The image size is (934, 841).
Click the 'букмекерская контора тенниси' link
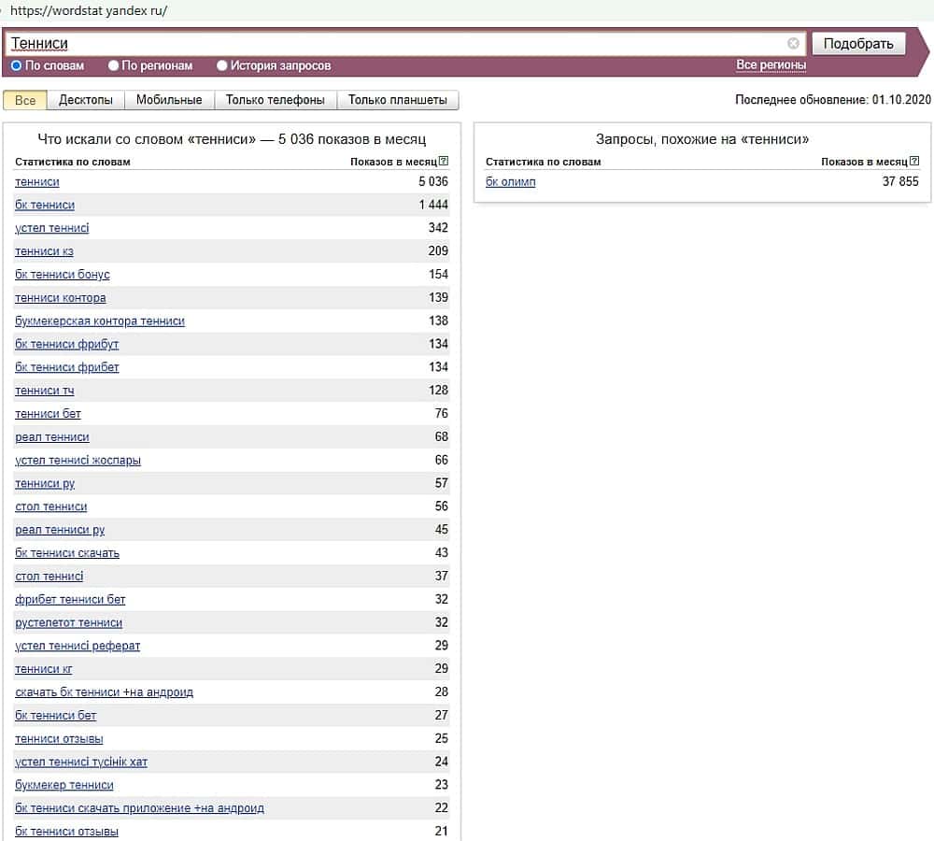tap(100, 321)
